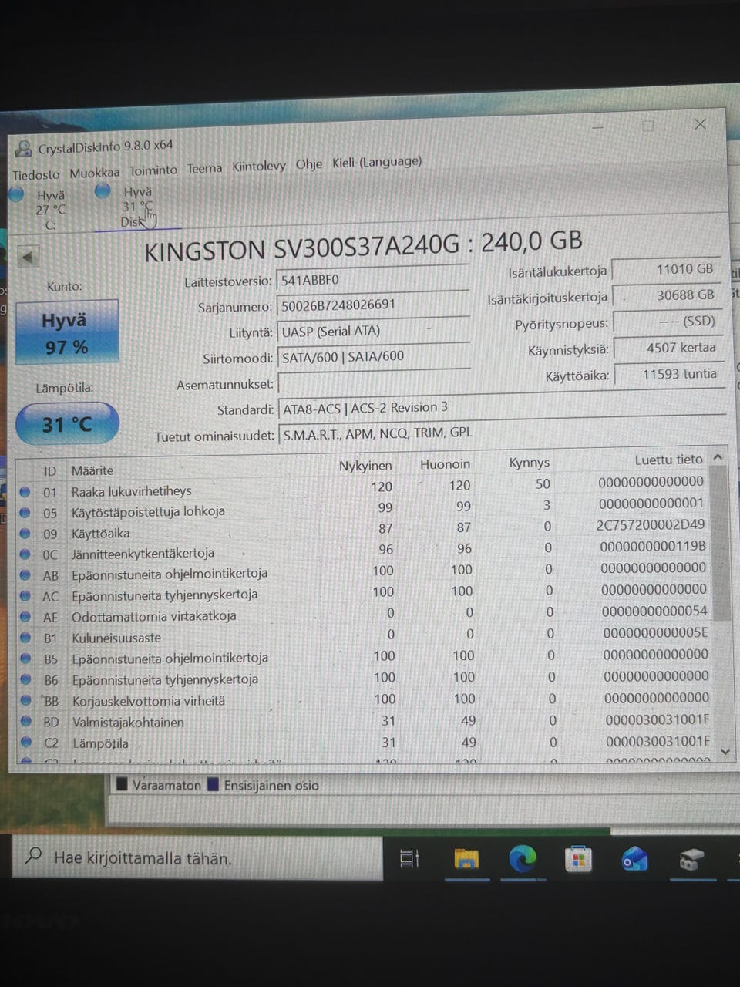Open the Kieli-(Language) menu
The height and width of the screenshot is (987, 740).
click(377, 162)
